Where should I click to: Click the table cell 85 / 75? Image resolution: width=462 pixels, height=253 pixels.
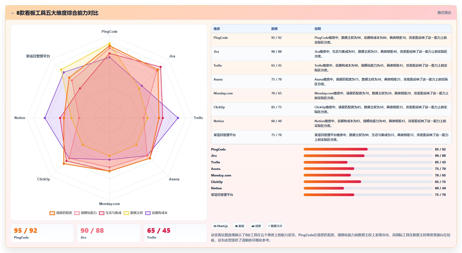276,107
